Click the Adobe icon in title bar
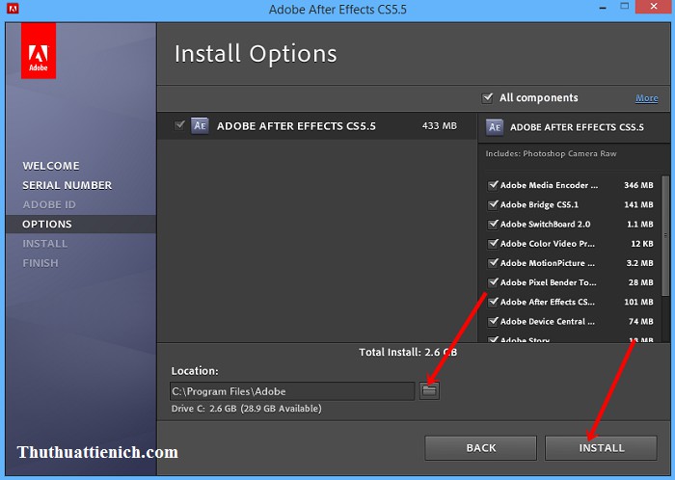 12,10
